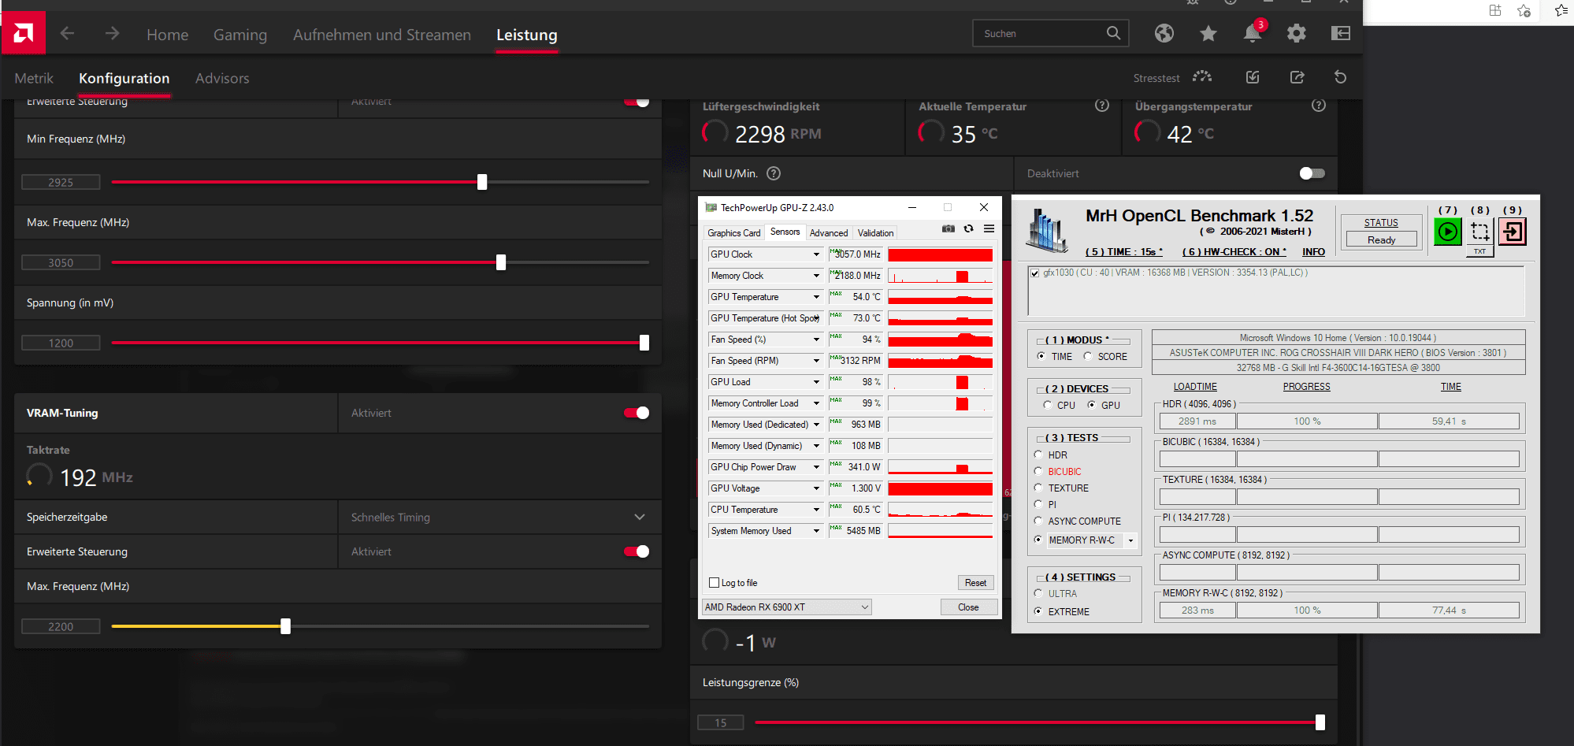Open the System Memory Used dropdown
Viewport: 1574px width, 746px height.
[x=816, y=531]
